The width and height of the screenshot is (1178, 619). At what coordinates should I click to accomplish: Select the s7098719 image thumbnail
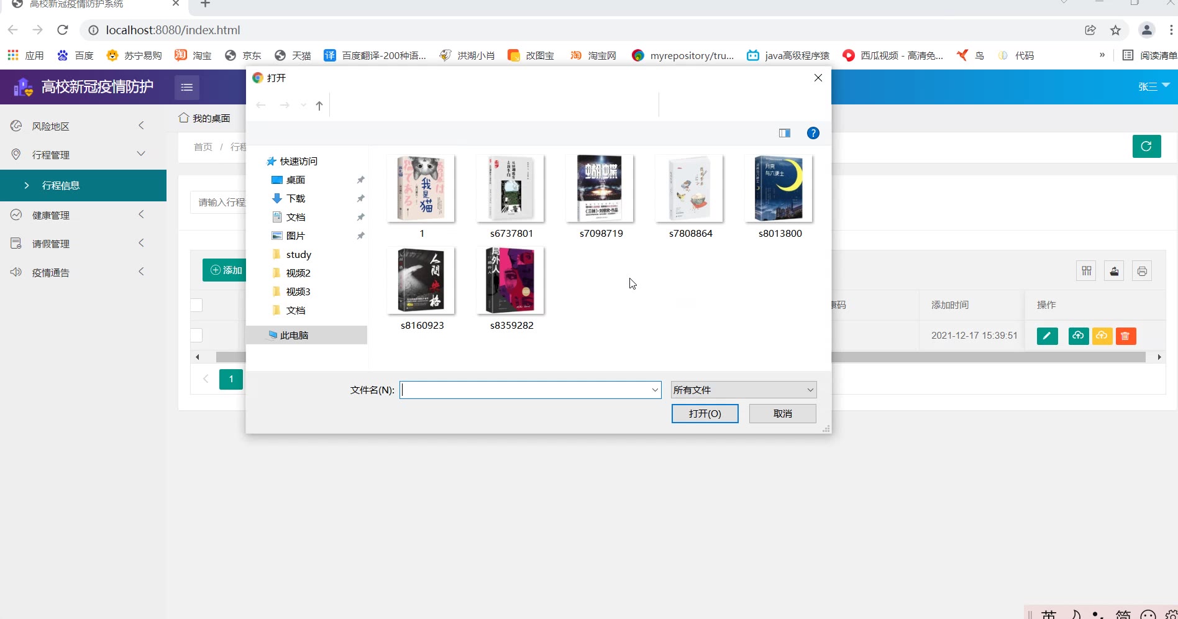[601, 197]
